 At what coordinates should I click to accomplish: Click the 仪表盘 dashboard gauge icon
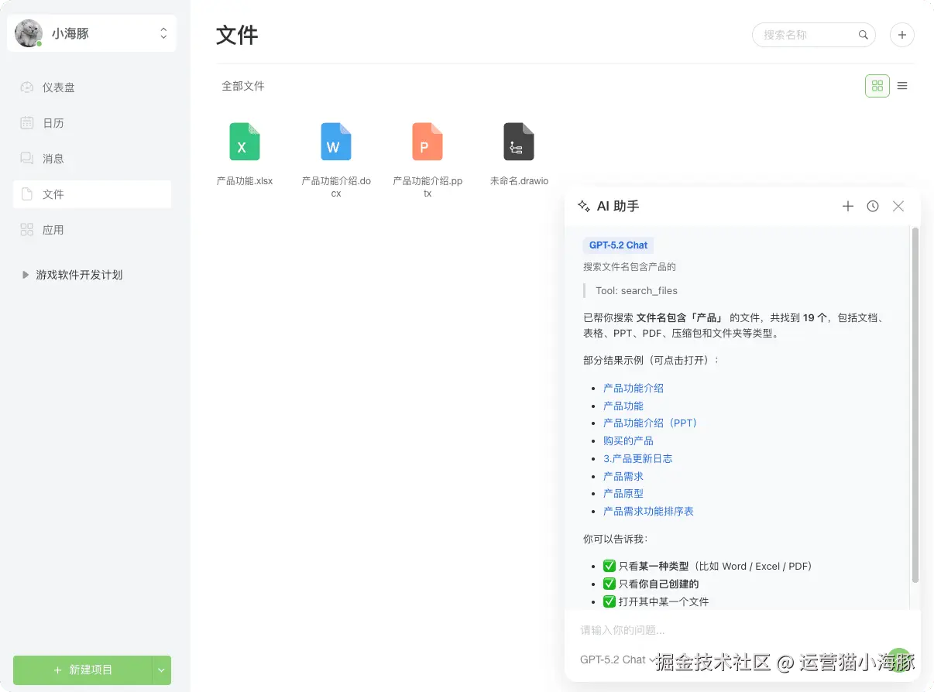click(27, 87)
